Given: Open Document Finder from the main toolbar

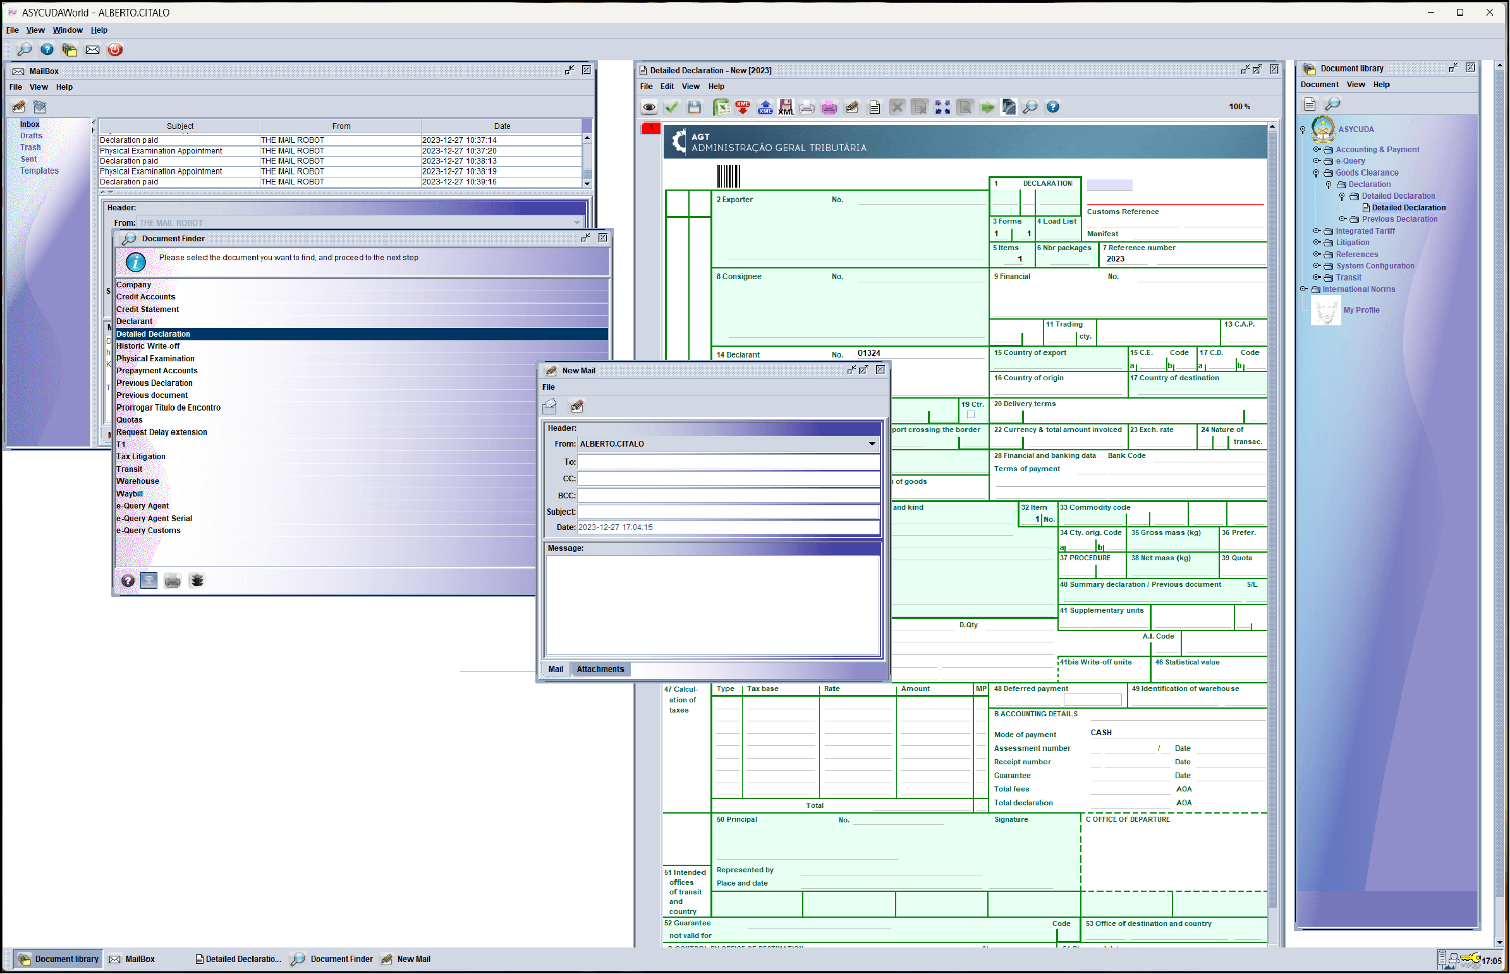Looking at the screenshot, I should pyautogui.click(x=24, y=49).
